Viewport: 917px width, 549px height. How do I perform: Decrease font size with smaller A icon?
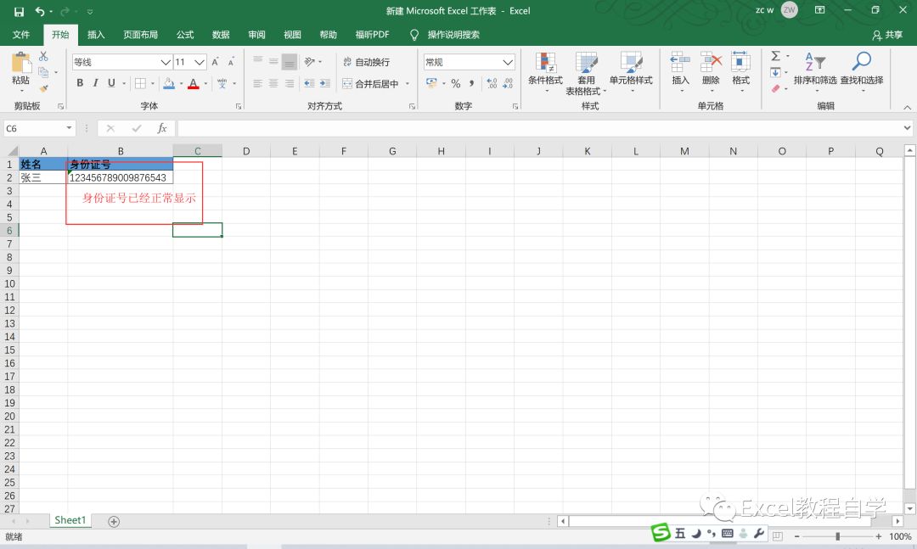(x=231, y=62)
